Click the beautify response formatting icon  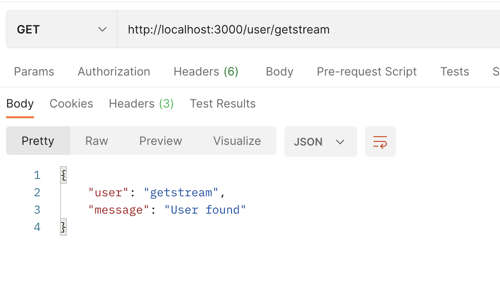[380, 141]
